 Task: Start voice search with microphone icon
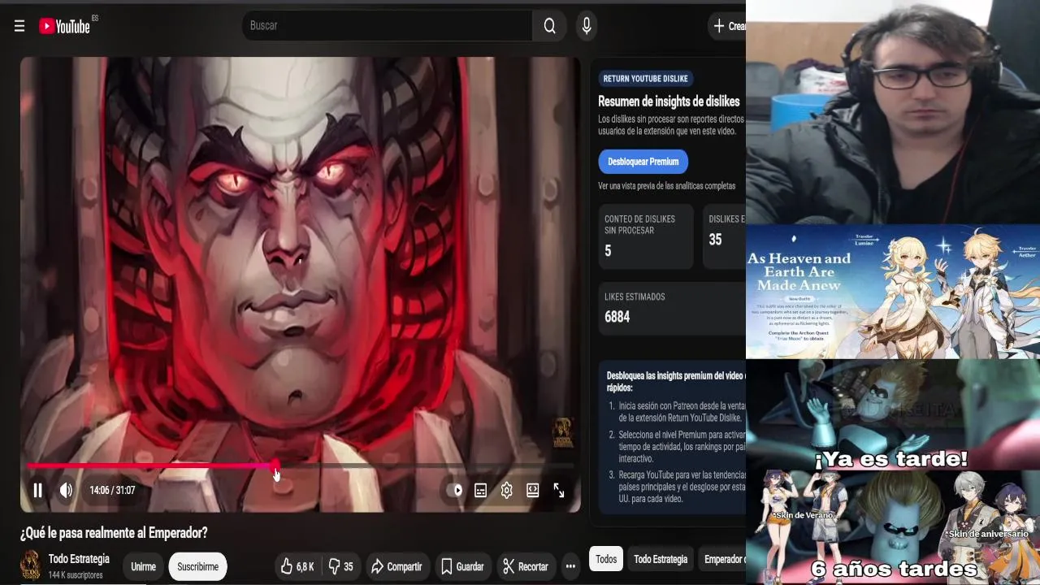click(587, 26)
